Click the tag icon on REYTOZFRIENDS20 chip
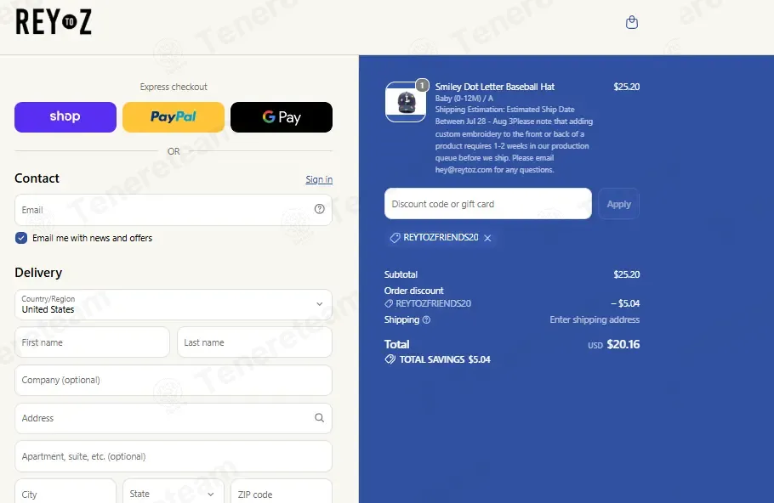This screenshot has width=774, height=503. (x=395, y=238)
